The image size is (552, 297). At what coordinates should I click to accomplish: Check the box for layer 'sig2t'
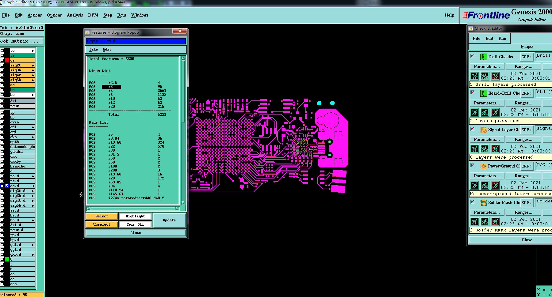[x=2, y=65]
